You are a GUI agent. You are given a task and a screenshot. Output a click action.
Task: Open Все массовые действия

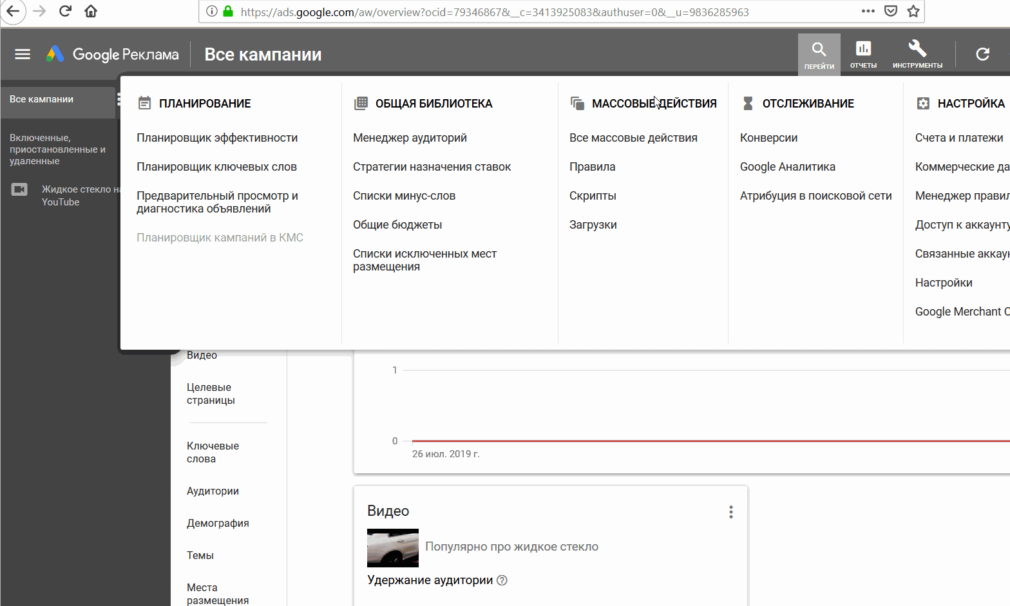[x=633, y=138]
